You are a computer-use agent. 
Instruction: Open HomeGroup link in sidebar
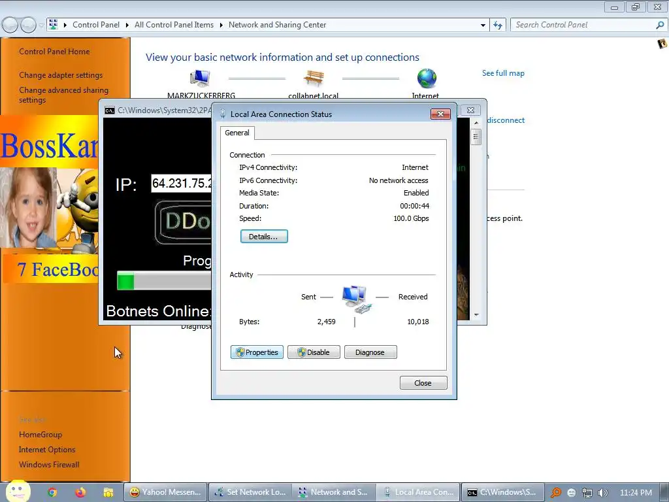point(41,435)
